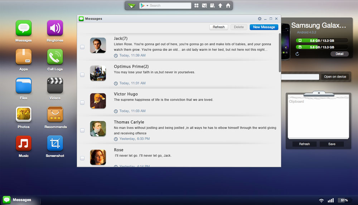358x205 pixels.
Task: Click Save under the Clipboard
Action: pyautogui.click(x=332, y=144)
